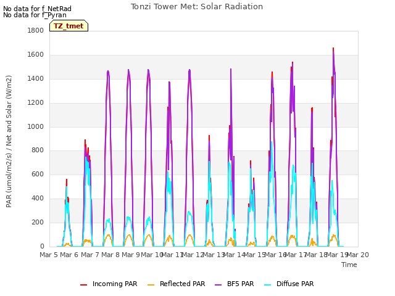The width and height of the screenshot is (395, 296).
Task: Click the Mar 19 peak near 1650
Action: point(333,48)
